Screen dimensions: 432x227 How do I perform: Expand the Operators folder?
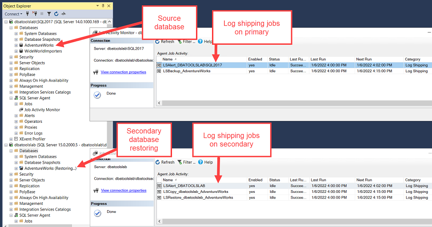(16, 121)
